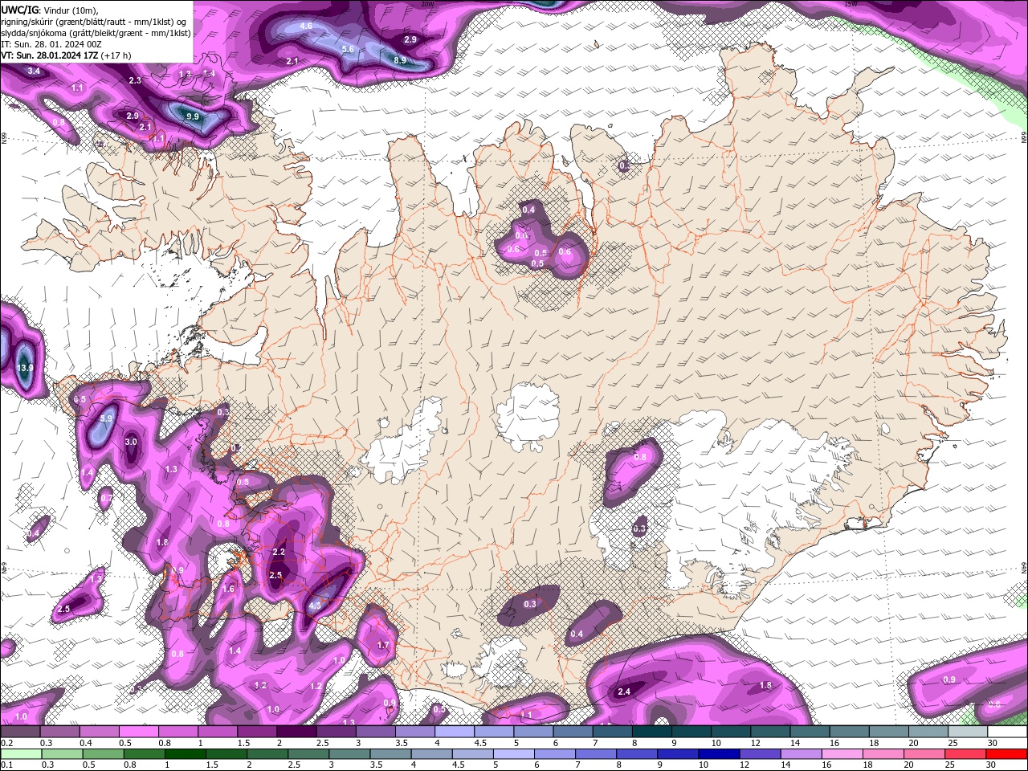Screen dimensions: 1028x771
Task: Click the 2.3 value label
Action: [x=135, y=80]
